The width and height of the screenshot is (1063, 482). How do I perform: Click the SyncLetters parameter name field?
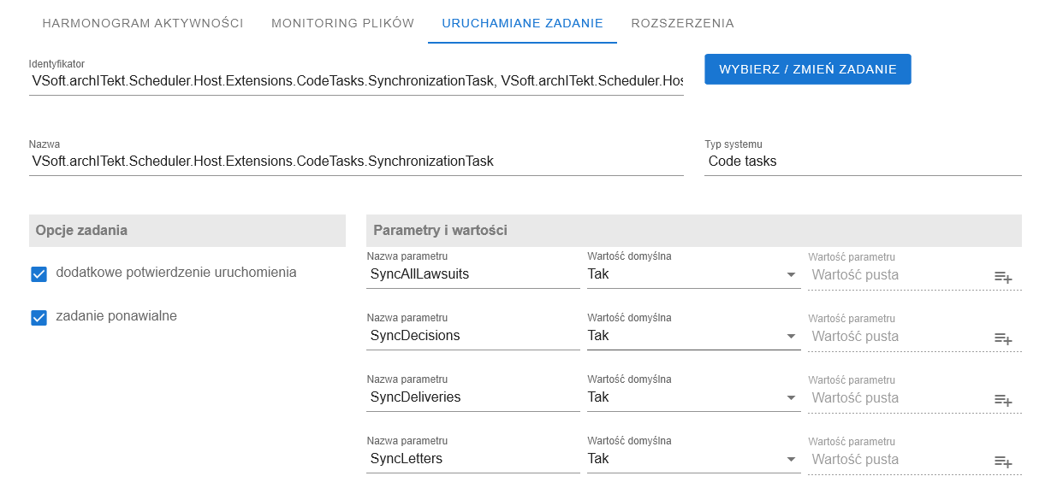473,459
